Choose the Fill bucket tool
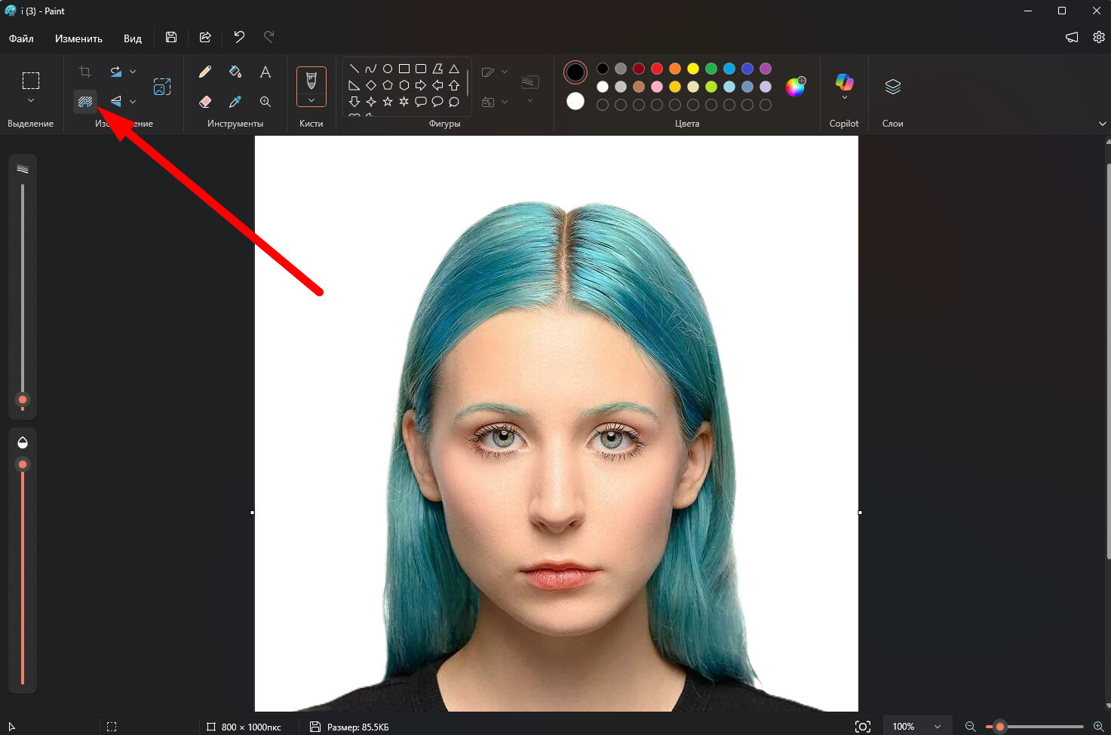1111x735 pixels. [x=235, y=72]
